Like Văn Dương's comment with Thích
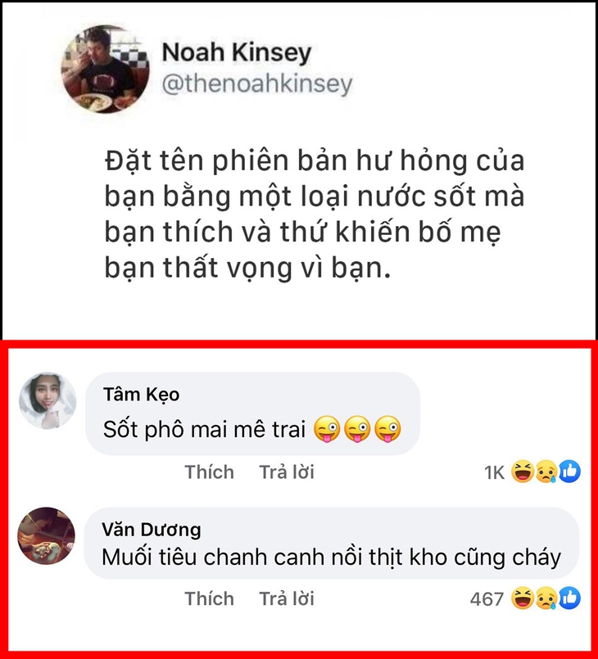Screen dimensions: 598x659 209,598
